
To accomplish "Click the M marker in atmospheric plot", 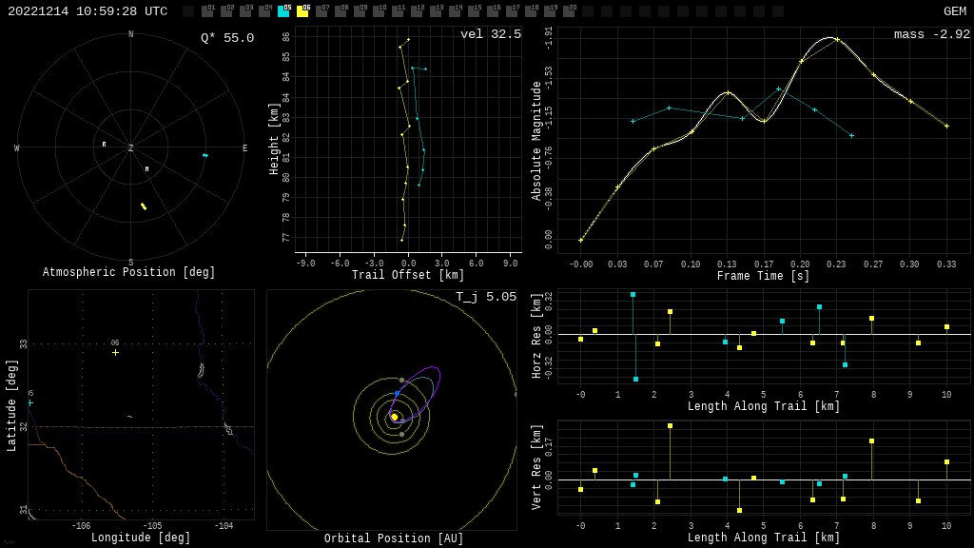I will pos(146,169).
